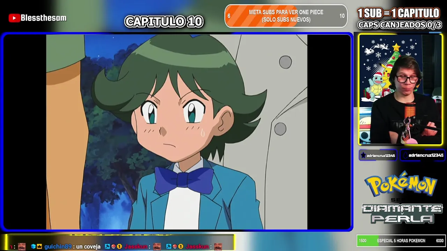The height and width of the screenshot is (251, 447).
Task: Click the 6000 value on the goal bar
Action: [440, 241]
